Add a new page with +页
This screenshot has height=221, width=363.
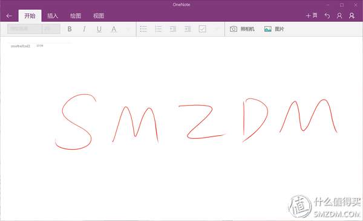click(x=312, y=16)
